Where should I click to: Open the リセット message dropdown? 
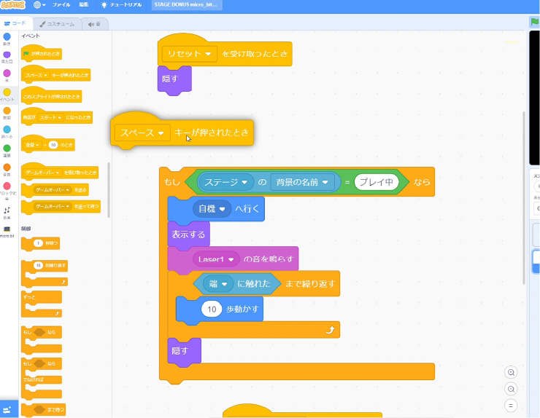coord(208,54)
